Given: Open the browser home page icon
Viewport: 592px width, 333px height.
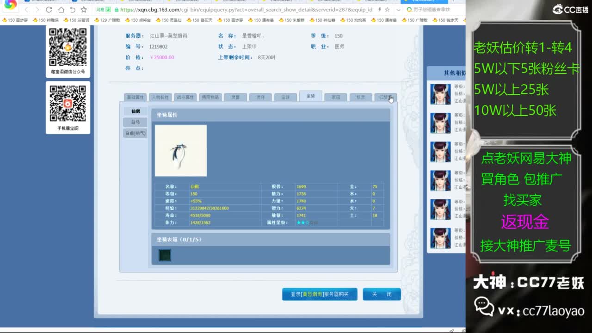Looking at the screenshot, I should (x=61, y=10).
